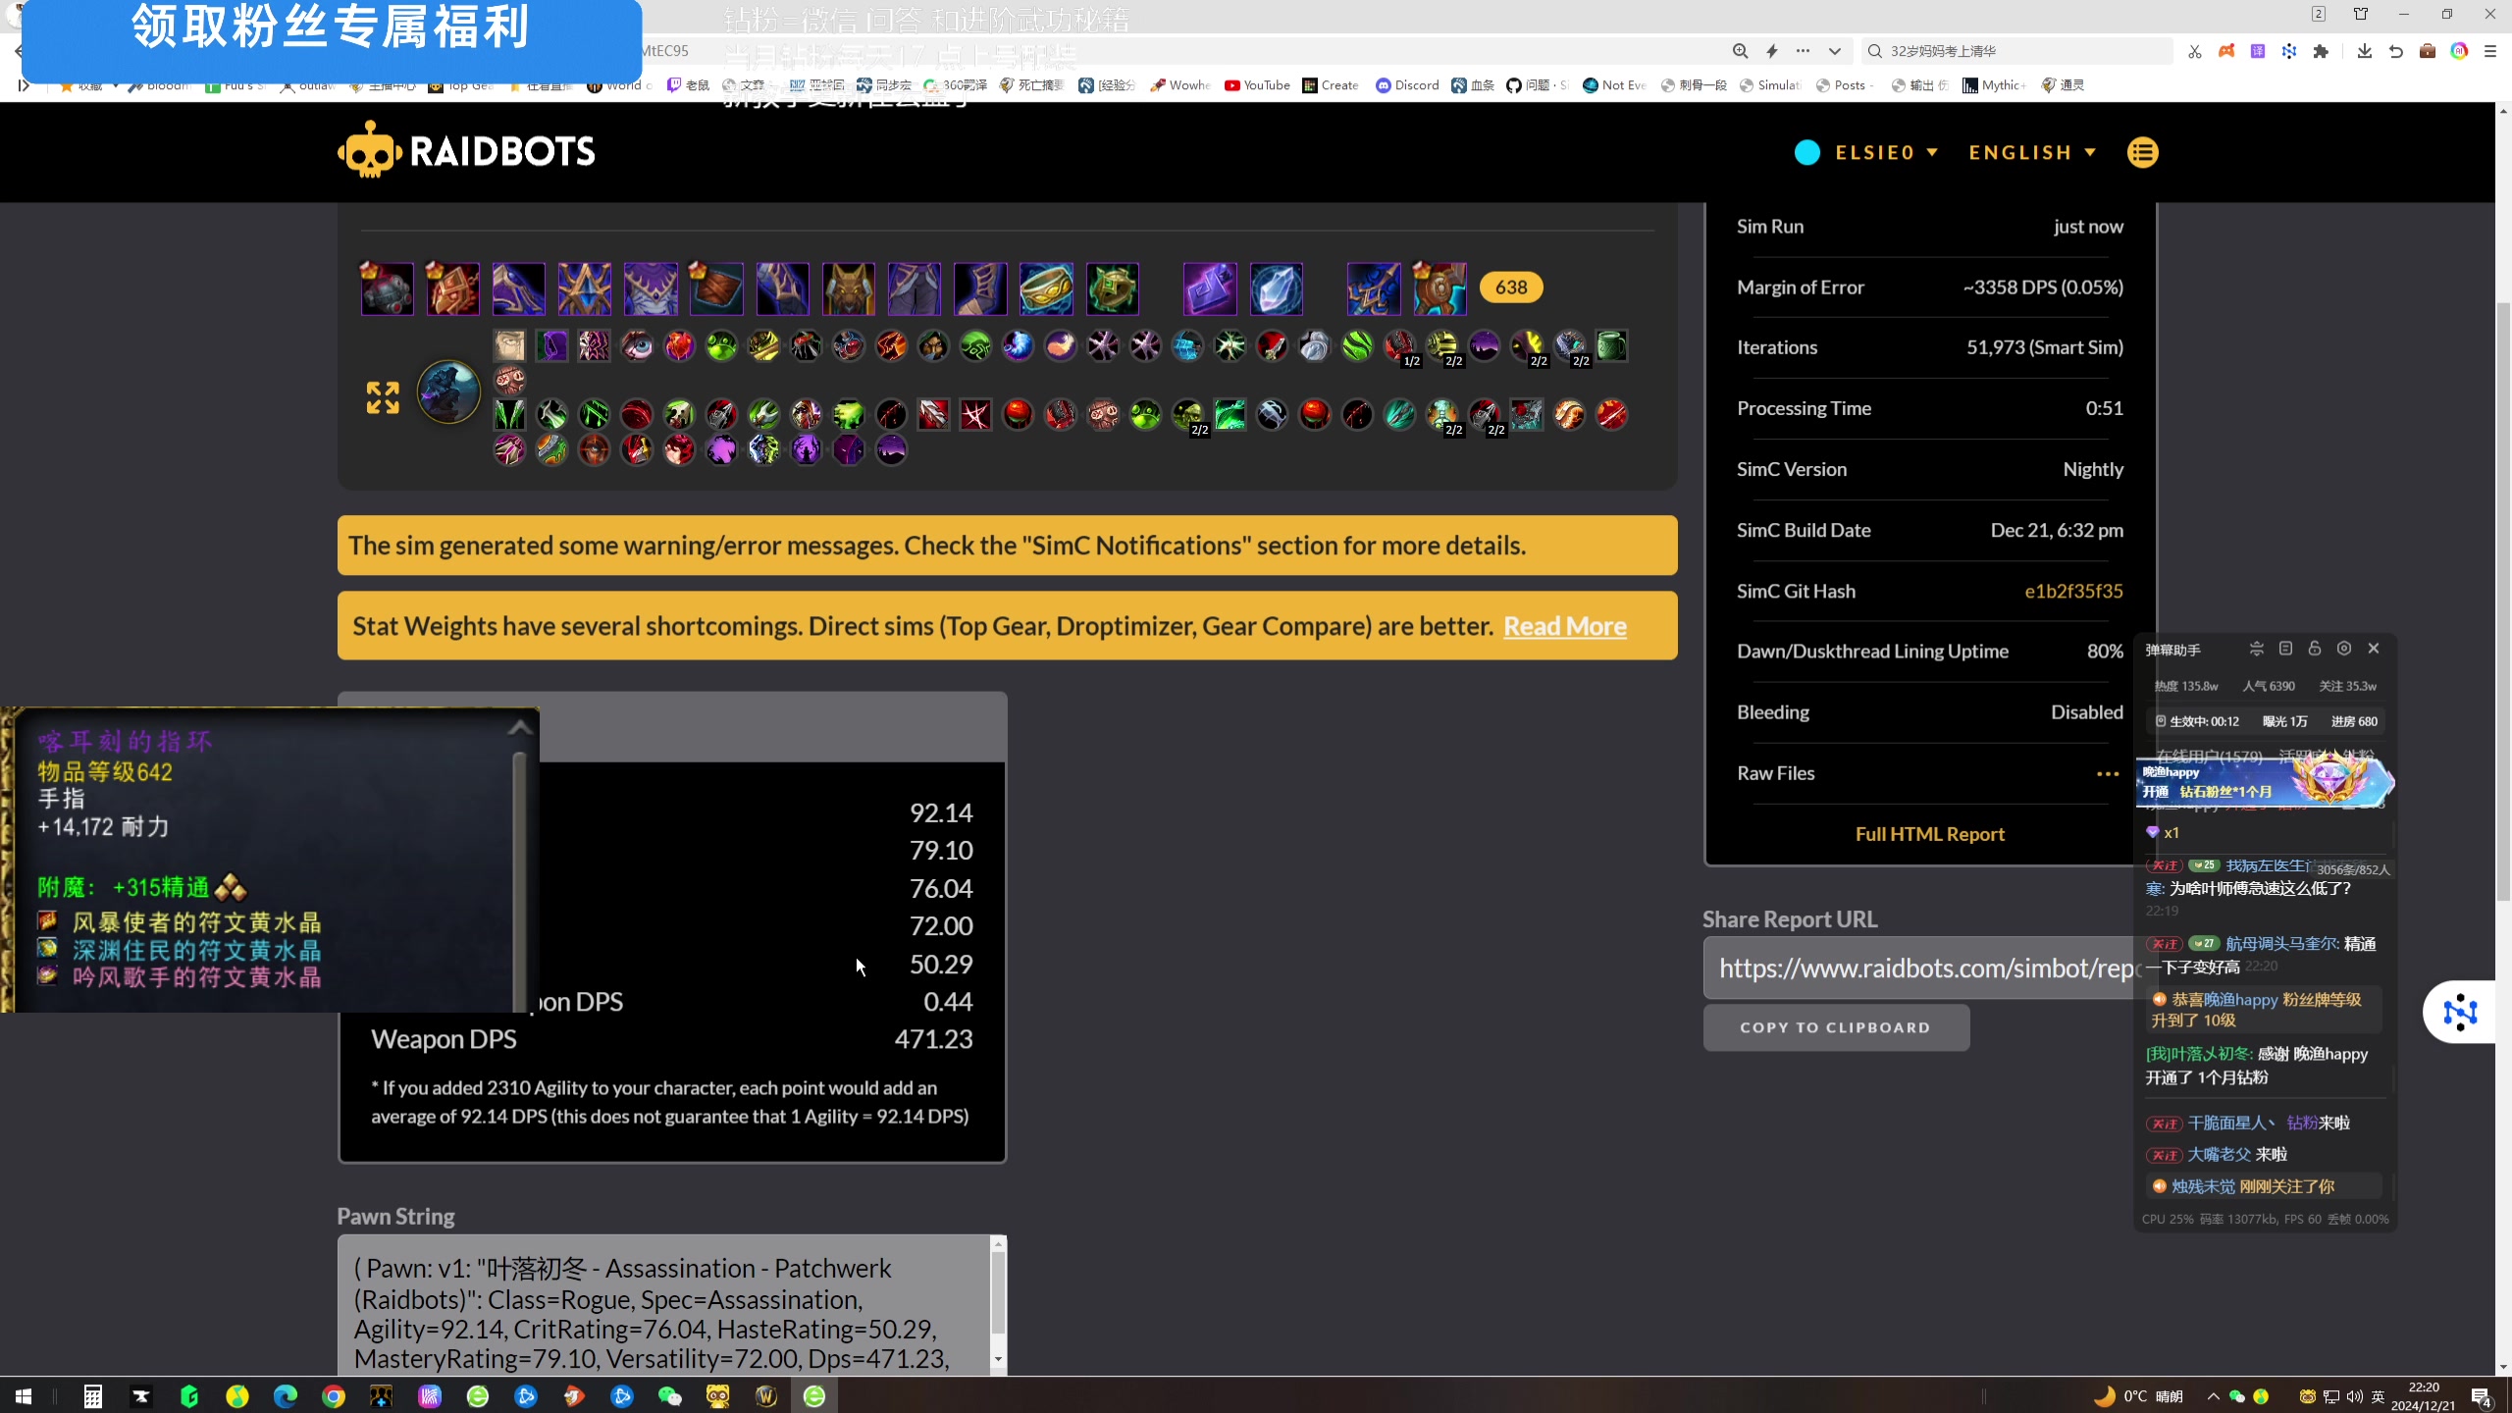Click the COPY TO CLIPBOARD button

tap(1836, 1027)
